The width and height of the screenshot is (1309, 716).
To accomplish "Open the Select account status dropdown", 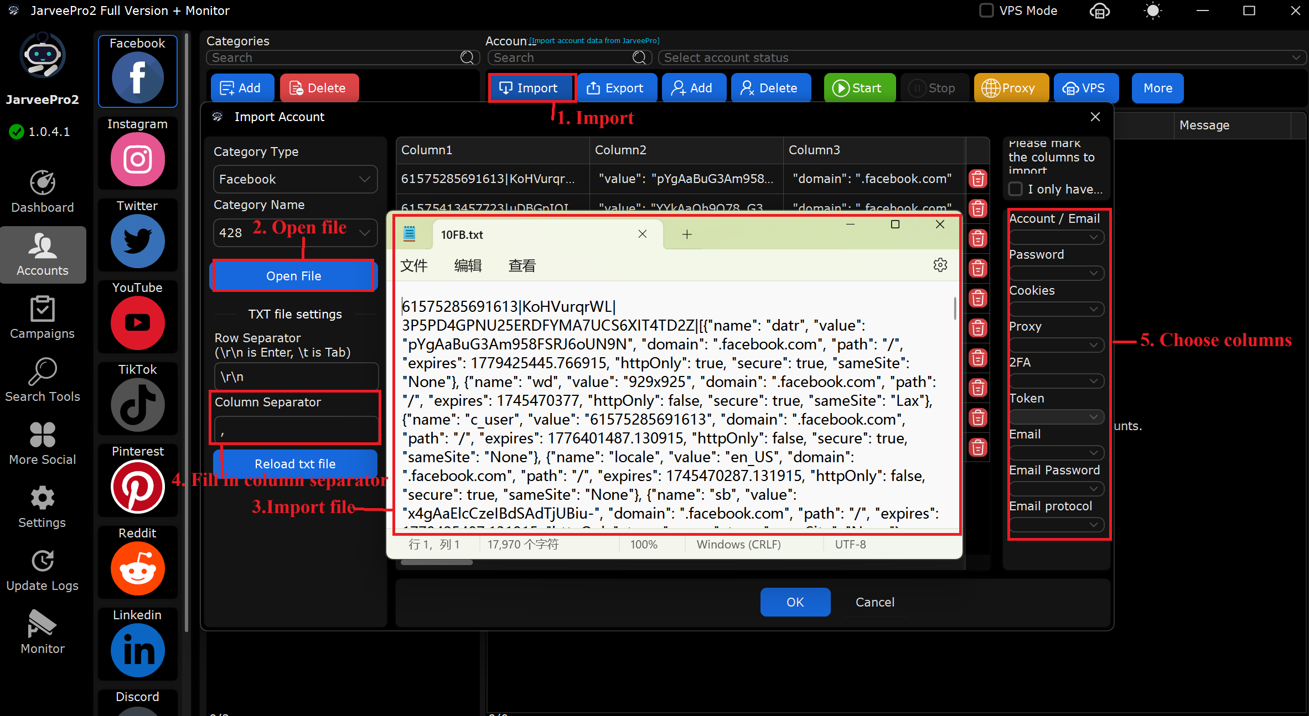I will (981, 58).
